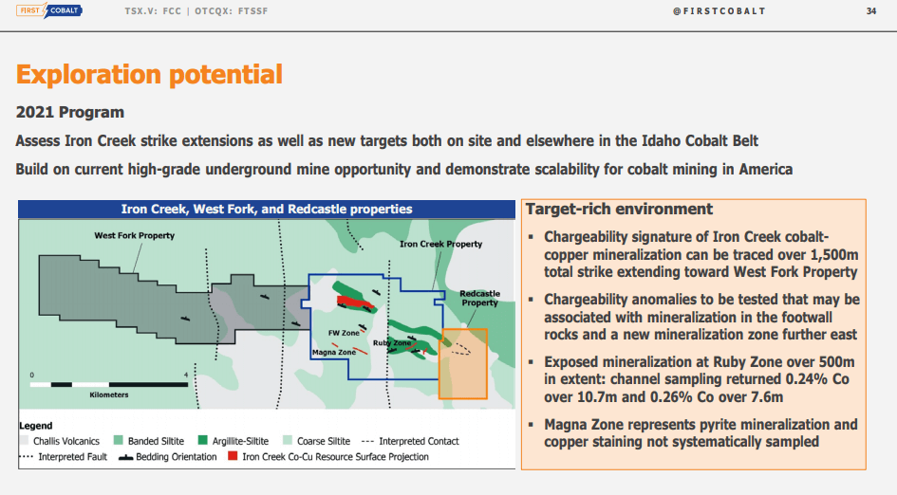The width and height of the screenshot is (897, 495).
Task: Click the 'Assess Iron Creek strike extensions' line
Action: 386,140
